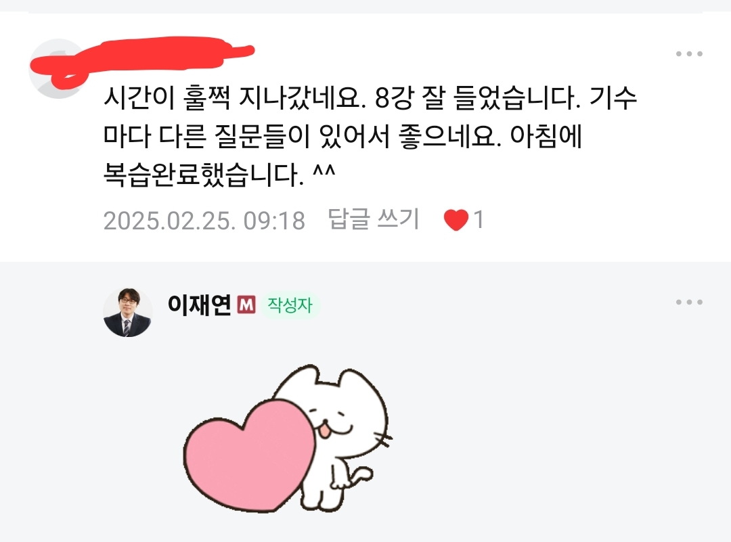Click the 복습완료했습니다 comment line
This screenshot has width=731, height=542.
point(219,175)
